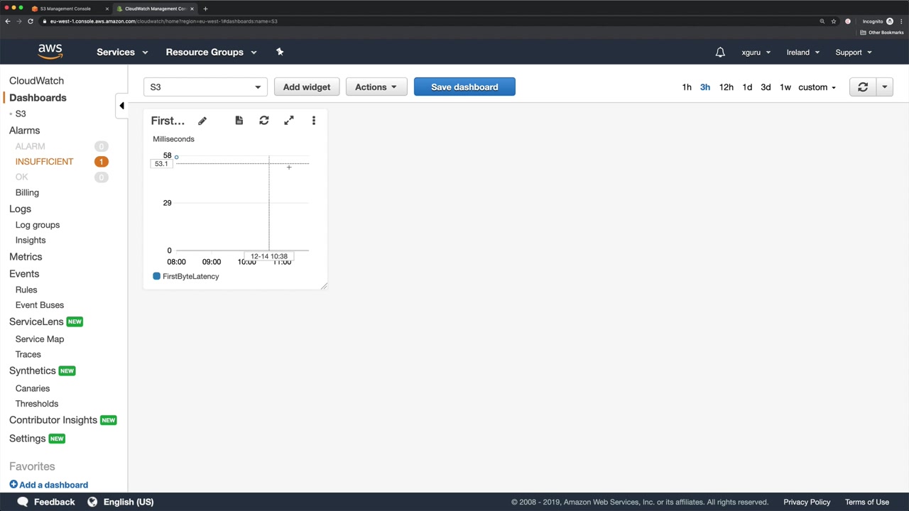Viewport: 909px width, 511px height.
Task: Go back in the browser
Action: tap(8, 21)
